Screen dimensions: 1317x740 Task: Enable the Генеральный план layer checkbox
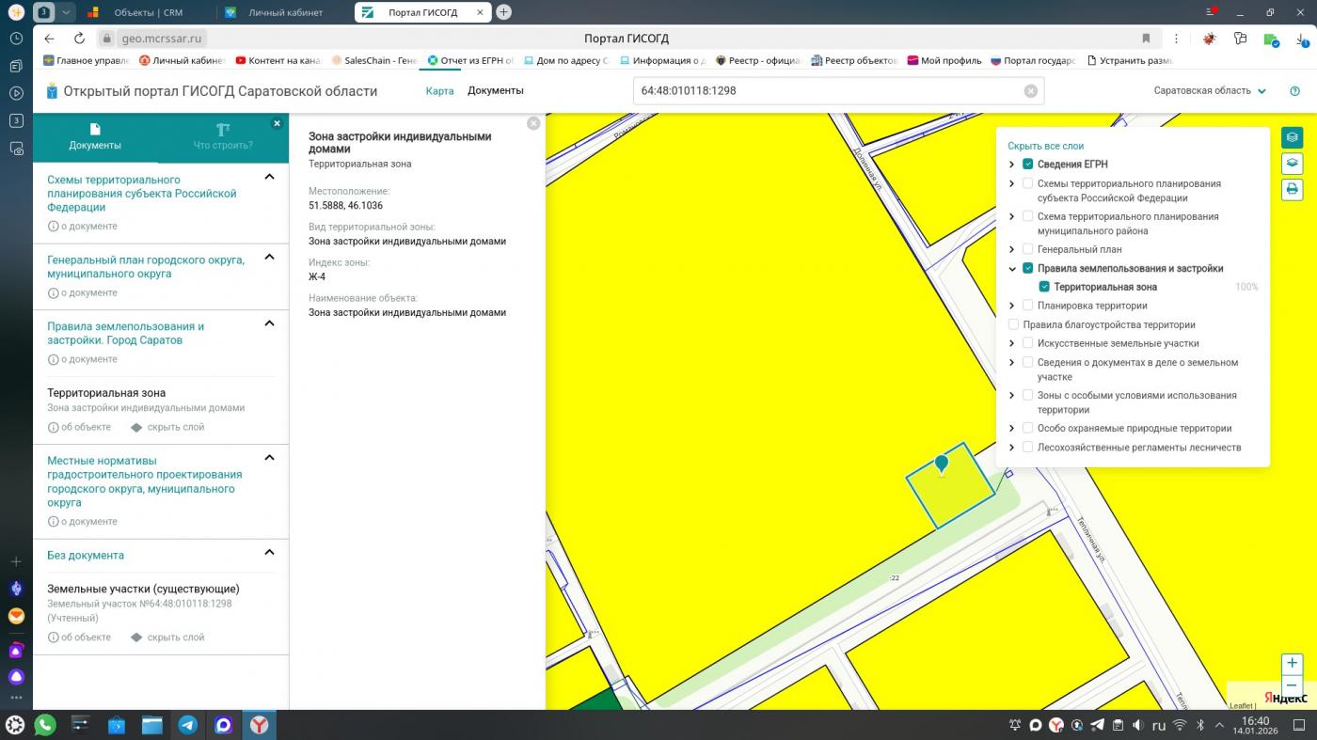(x=1027, y=249)
